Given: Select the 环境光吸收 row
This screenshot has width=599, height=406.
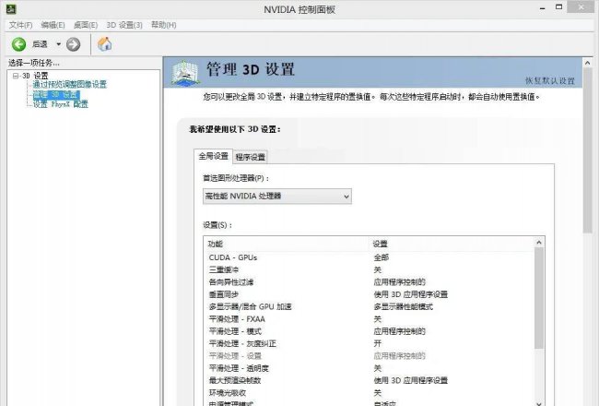Looking at the screenshot, I should pyautogui.click(x=369, y=392).
